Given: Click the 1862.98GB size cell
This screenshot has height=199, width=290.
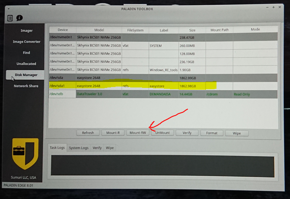Looking at the screenshot, I should click(x=192, y=86).
